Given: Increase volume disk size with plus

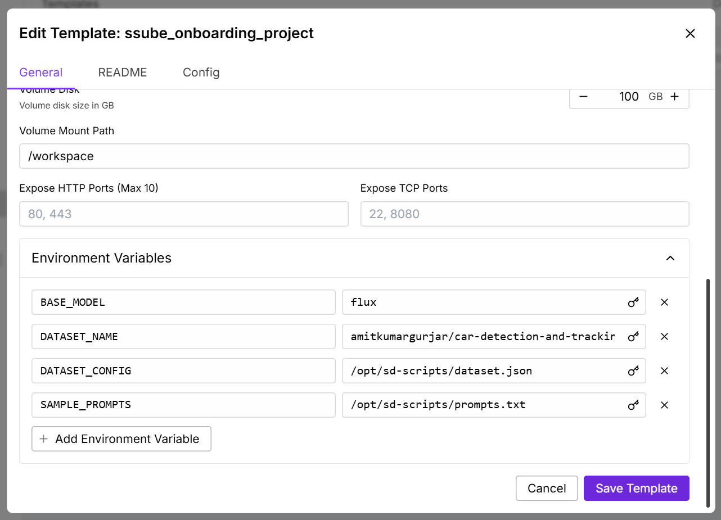Looking at the screenshot, I should pos(675,97).
